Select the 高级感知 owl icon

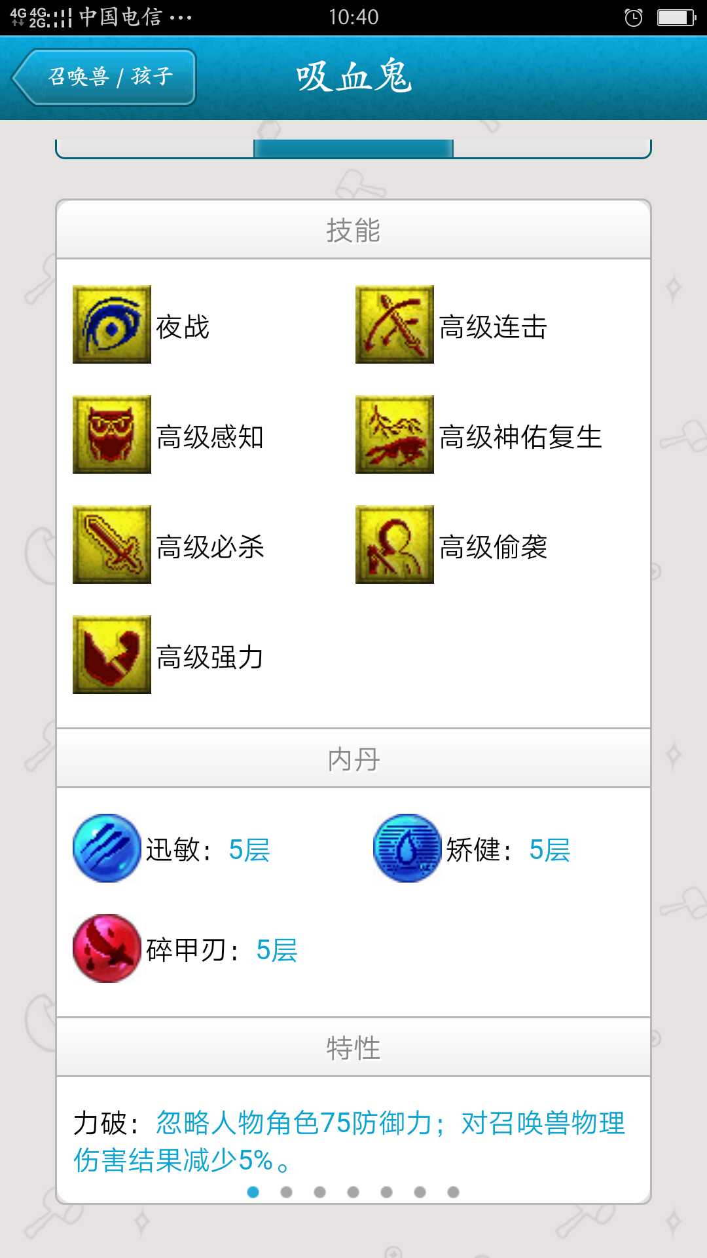point(112,434)
